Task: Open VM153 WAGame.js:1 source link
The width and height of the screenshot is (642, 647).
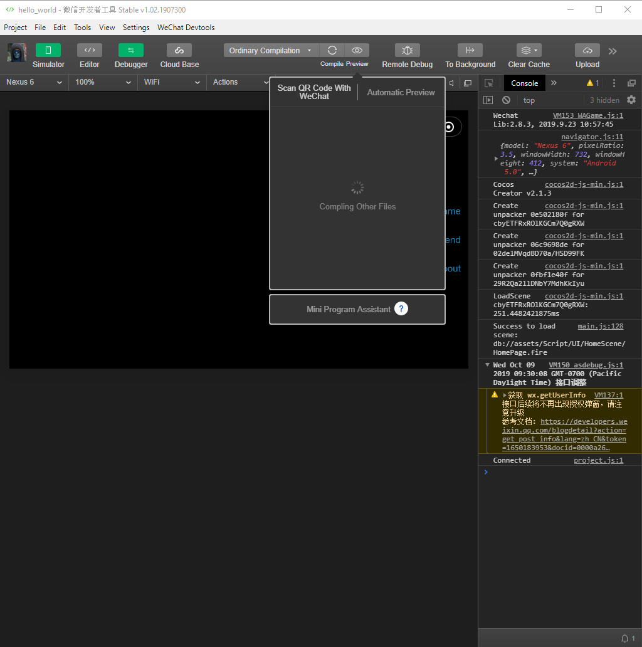Action: [x=588, y=115]
